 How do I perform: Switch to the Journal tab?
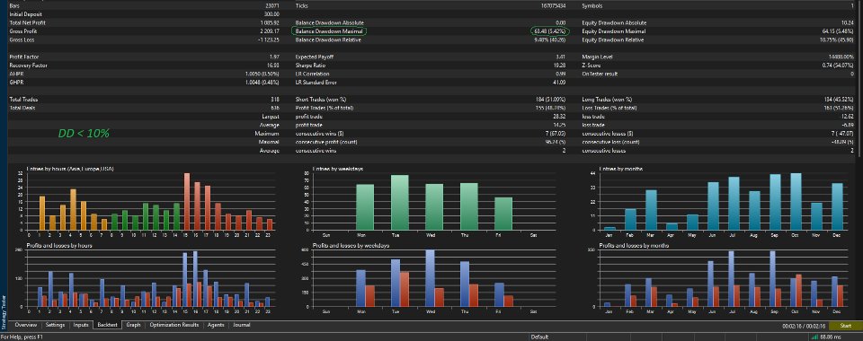click(241, 325)
